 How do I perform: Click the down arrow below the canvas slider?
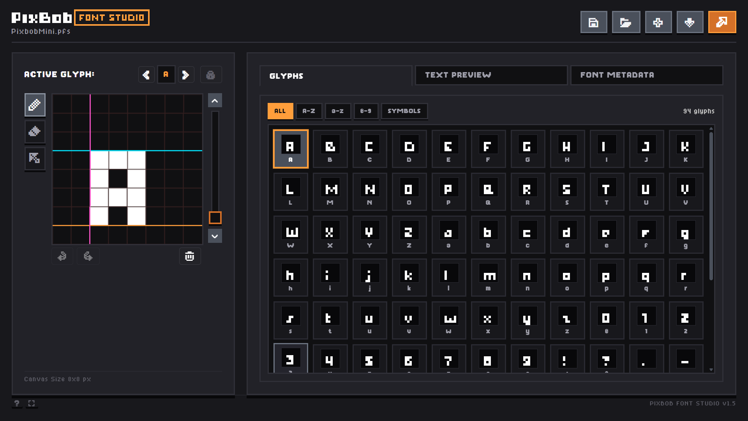(x=215, y=236)
